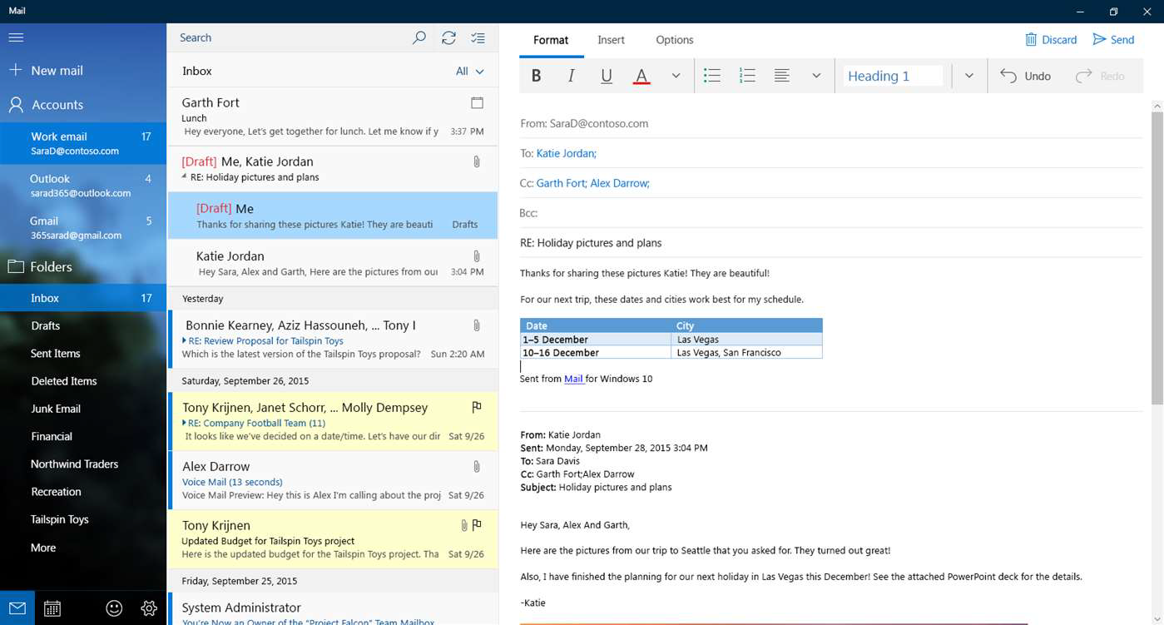The height and width of the screenshot is (625, 1164).
Task: Open Mail settings with the gear icon
Action: coord(148,608)
